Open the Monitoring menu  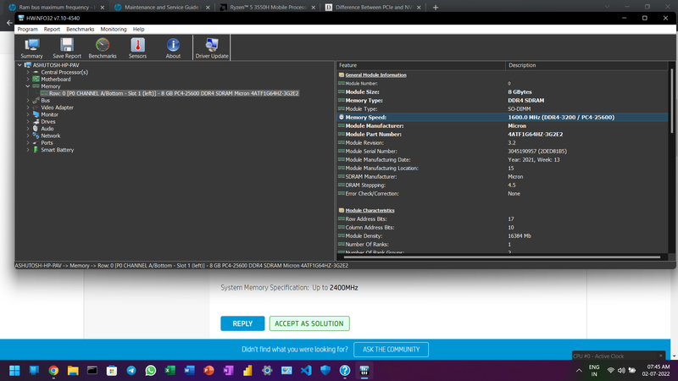114,30
